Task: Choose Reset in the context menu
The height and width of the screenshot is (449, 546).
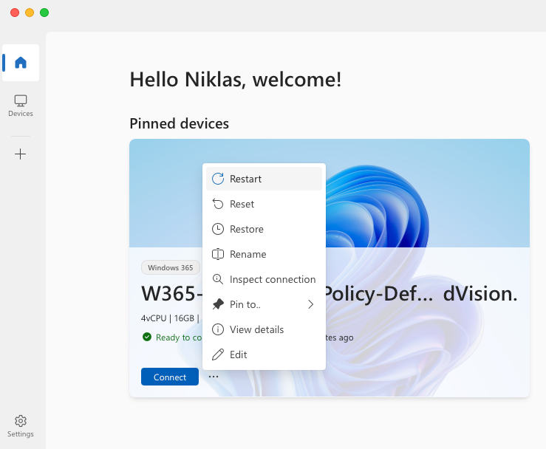Action: click(x=264, y=204)
